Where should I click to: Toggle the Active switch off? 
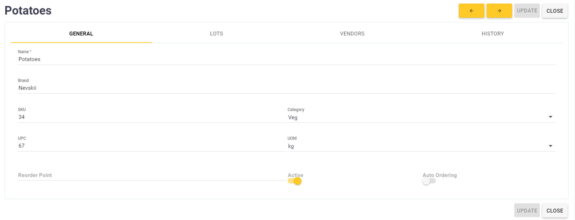[295, 181]
